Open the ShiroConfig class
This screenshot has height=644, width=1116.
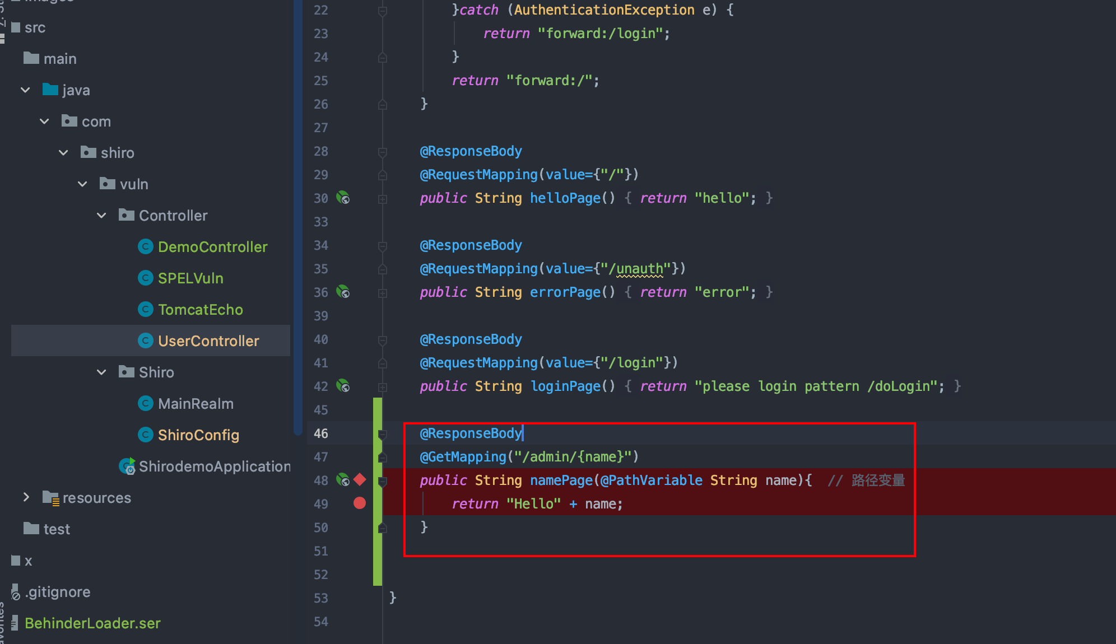tap(198, 435)
